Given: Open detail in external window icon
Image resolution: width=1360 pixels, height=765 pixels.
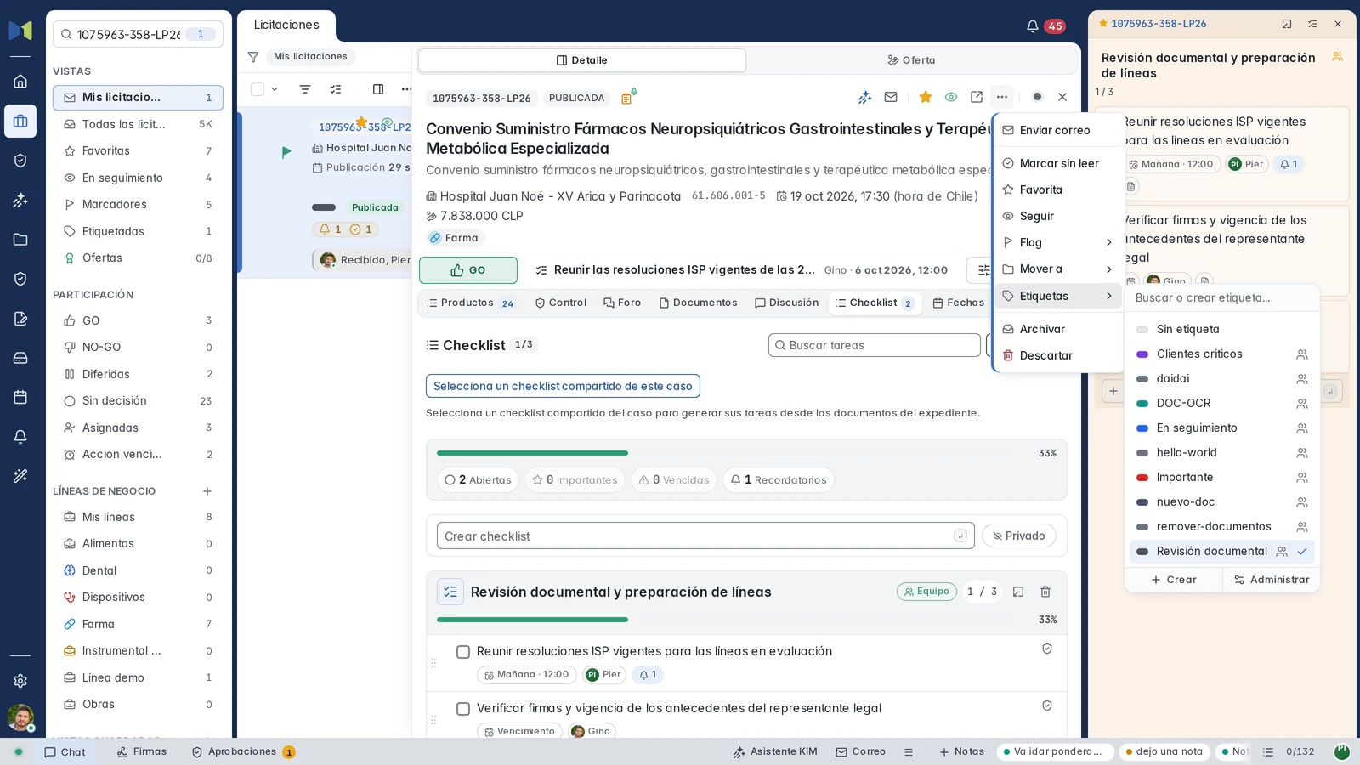Looking at the screenshot, I should point(977,97).
